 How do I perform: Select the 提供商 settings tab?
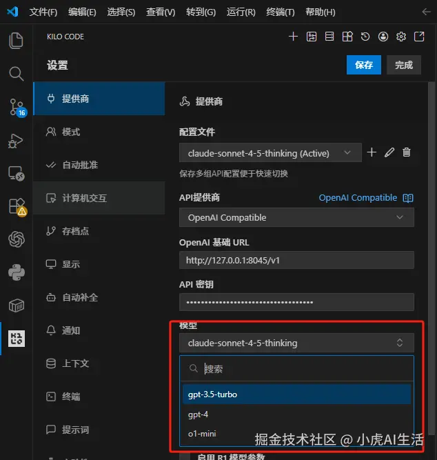point(99,99)
